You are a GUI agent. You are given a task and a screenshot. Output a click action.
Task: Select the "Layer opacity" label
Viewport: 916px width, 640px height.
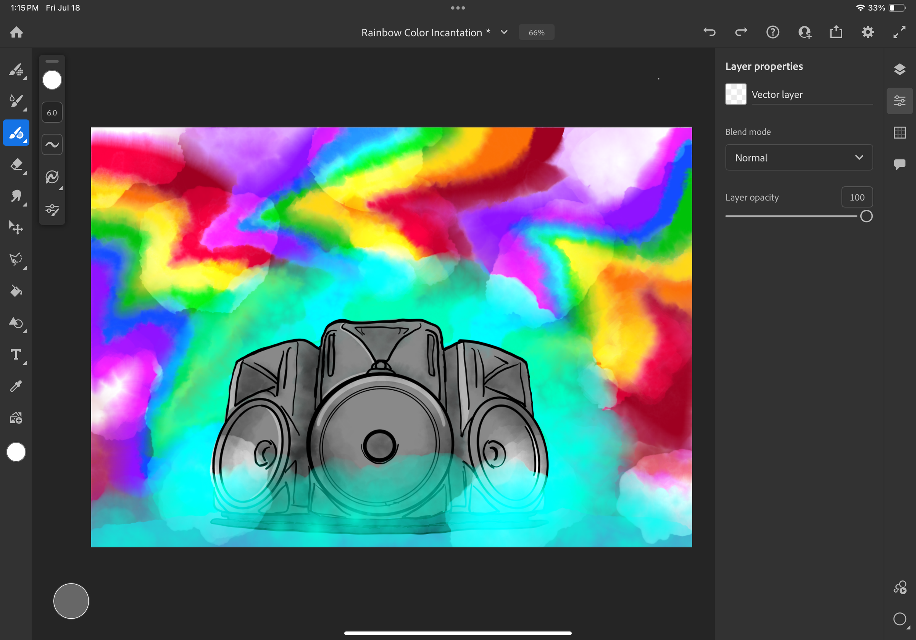(x=752, y=197)
